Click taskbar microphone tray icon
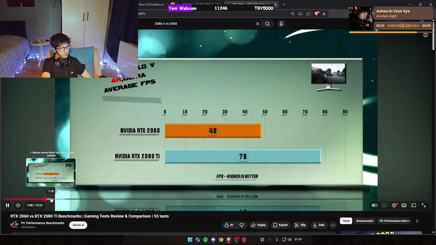Screen dimensions: 436x245 click(x=277, y=240)
